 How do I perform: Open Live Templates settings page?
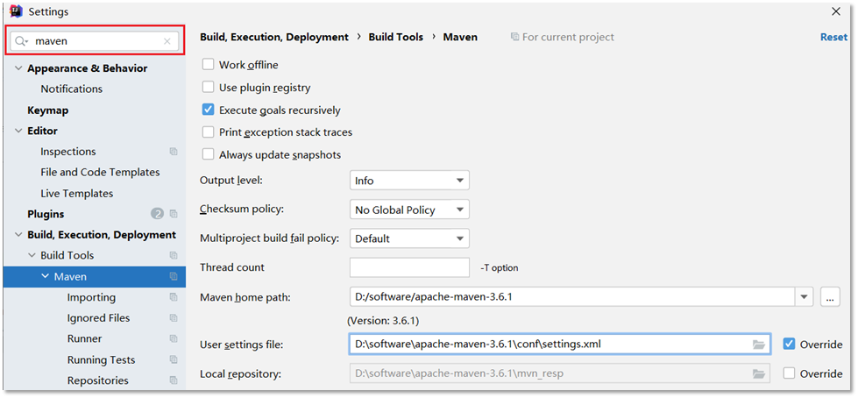76,194
